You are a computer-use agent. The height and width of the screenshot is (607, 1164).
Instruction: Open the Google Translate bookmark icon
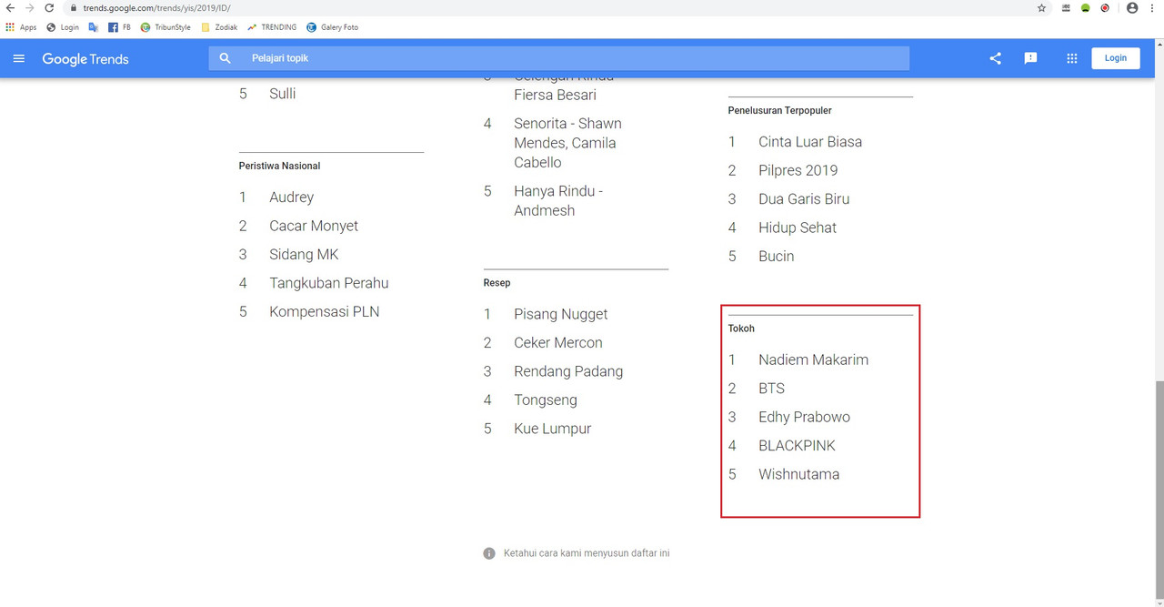click(93, 27)
